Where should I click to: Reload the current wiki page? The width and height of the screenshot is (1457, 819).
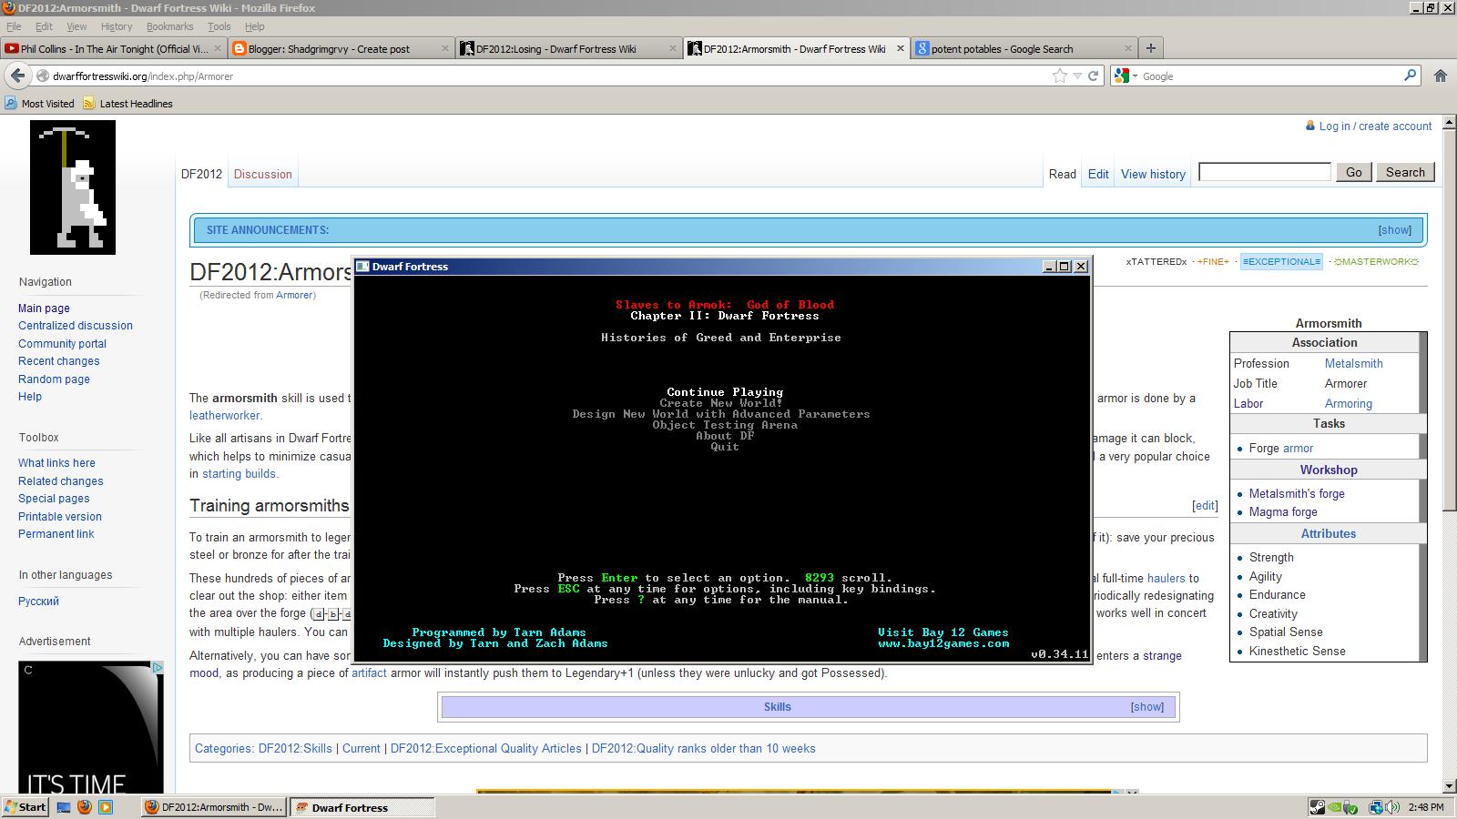[1094, 76]
